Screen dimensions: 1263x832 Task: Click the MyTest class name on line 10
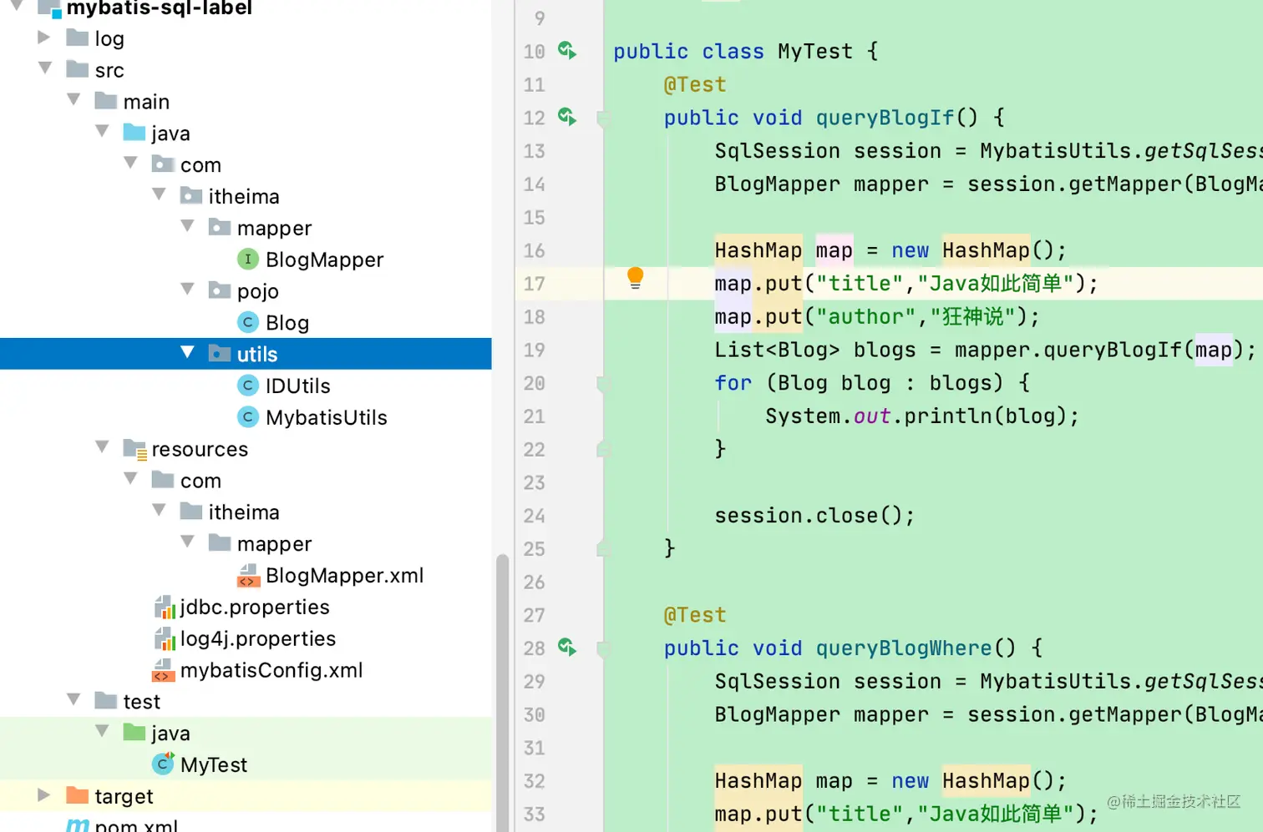pyautogui.click(x=815, y=52)
